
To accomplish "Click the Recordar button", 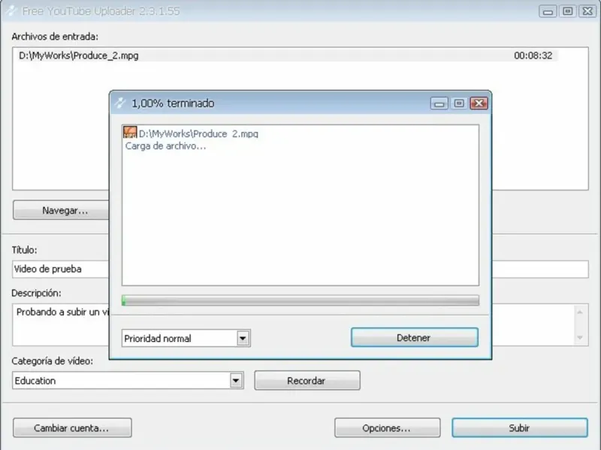I will coord(307,380).
